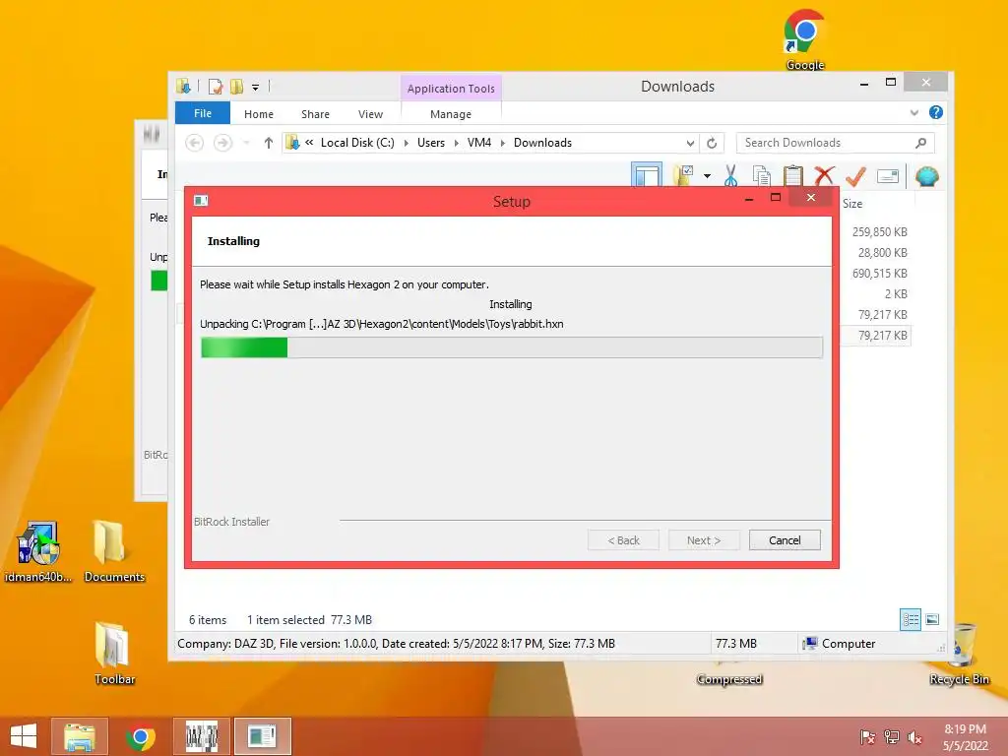Open the address bar history dropdown
Image resolution: width=1008 pixels, height=756 pixels.
[x=690, y=143]
